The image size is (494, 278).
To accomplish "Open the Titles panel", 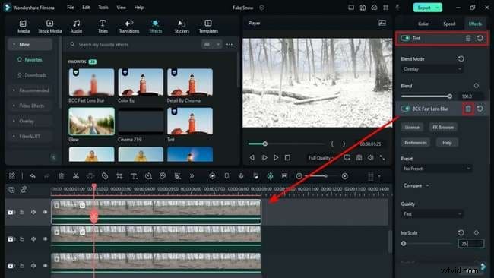I will (103, 27).
